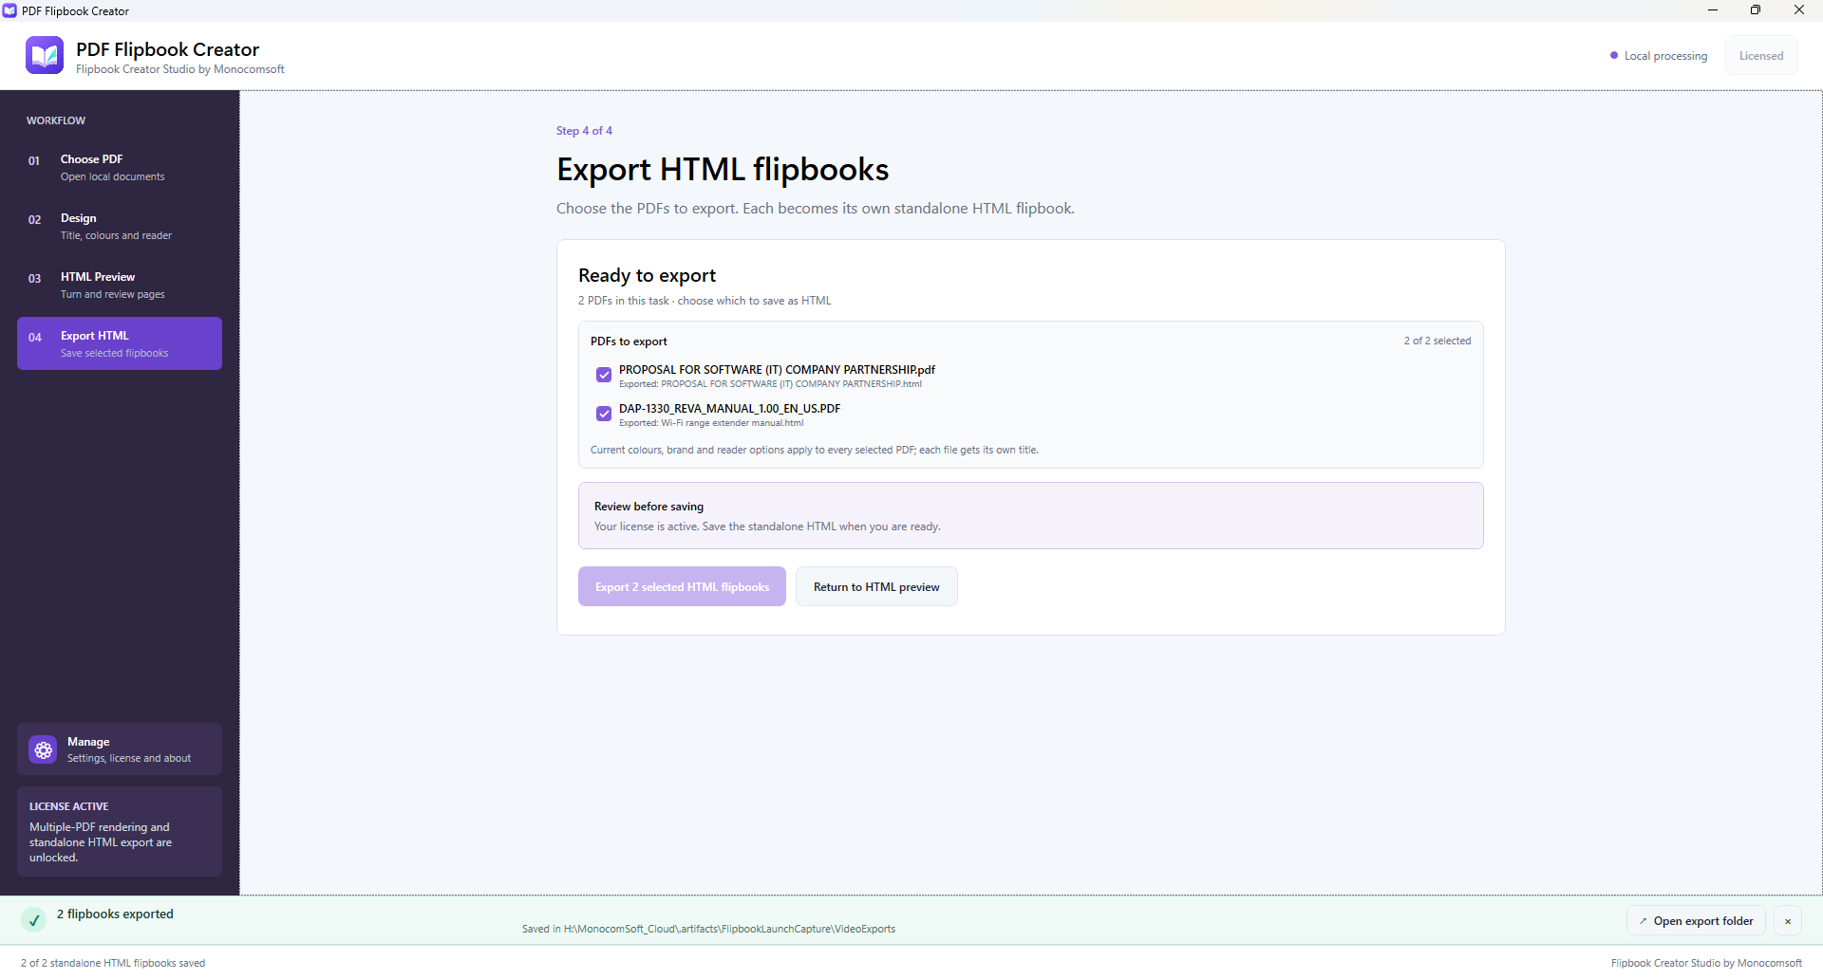This screenshot has width=1823, height=979.
Task: Click the DAP-1330_REVA_MANUAL_1.00_EN_US.PDF filename
Action: click(729, 409)
